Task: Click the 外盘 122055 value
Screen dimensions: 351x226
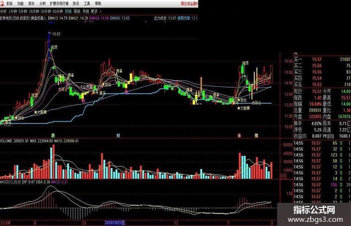Action: coord(315,117)
